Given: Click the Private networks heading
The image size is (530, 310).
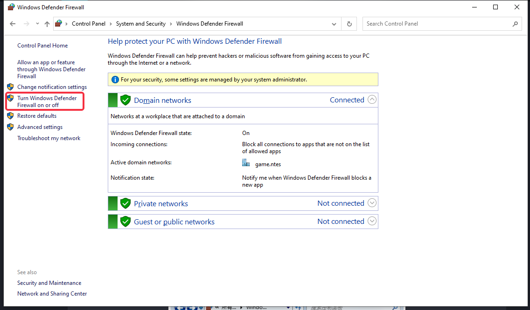Looking at the screenshot, I should [x=161, y=204].
